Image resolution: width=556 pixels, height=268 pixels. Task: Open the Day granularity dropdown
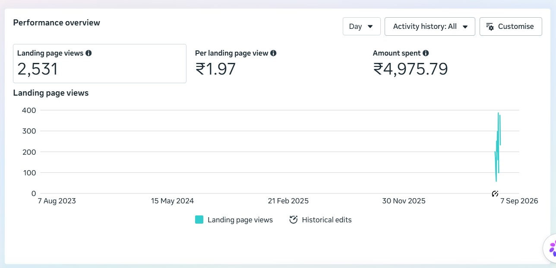pyautogui.click(x=361, y=26)
